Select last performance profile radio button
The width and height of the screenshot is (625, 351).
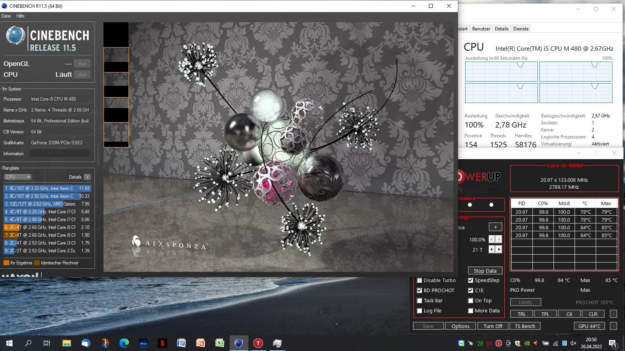pyautogui.click(x=491, y=205)
